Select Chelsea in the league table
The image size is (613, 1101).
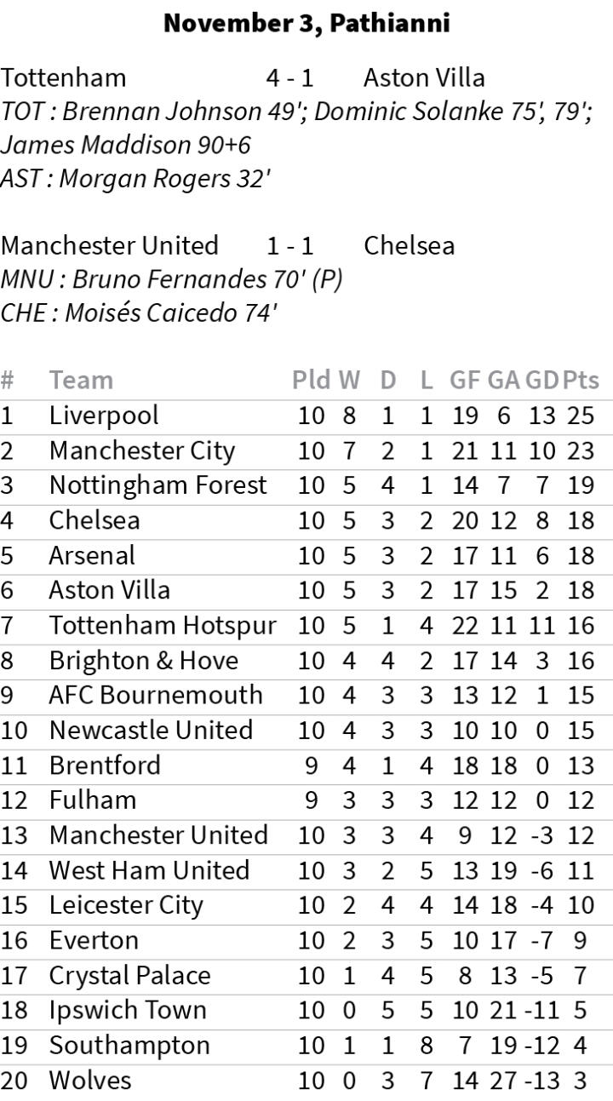306,520
